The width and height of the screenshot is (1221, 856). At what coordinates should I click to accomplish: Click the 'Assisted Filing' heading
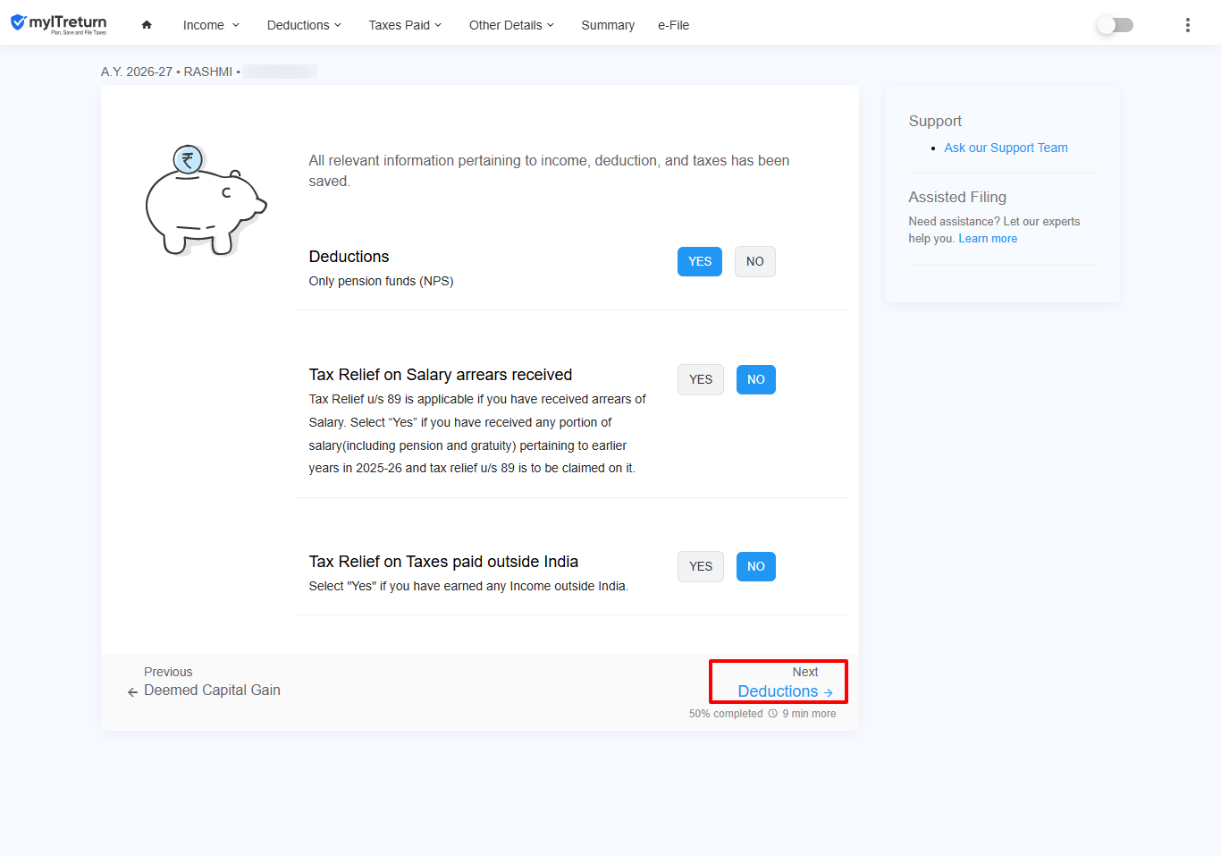957,197
